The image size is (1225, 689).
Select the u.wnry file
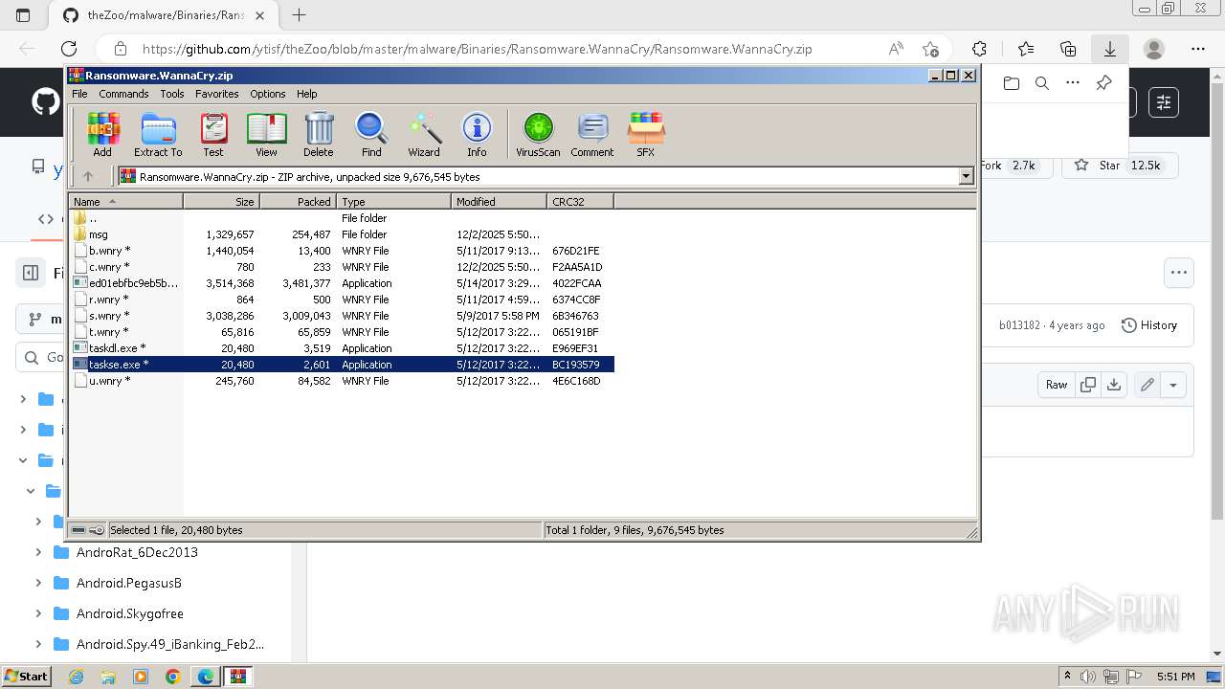point(342,381)
